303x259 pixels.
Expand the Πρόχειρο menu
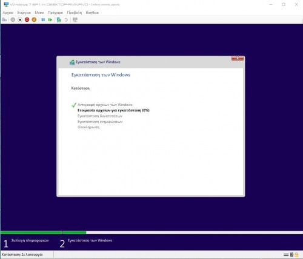pos(55,13)
